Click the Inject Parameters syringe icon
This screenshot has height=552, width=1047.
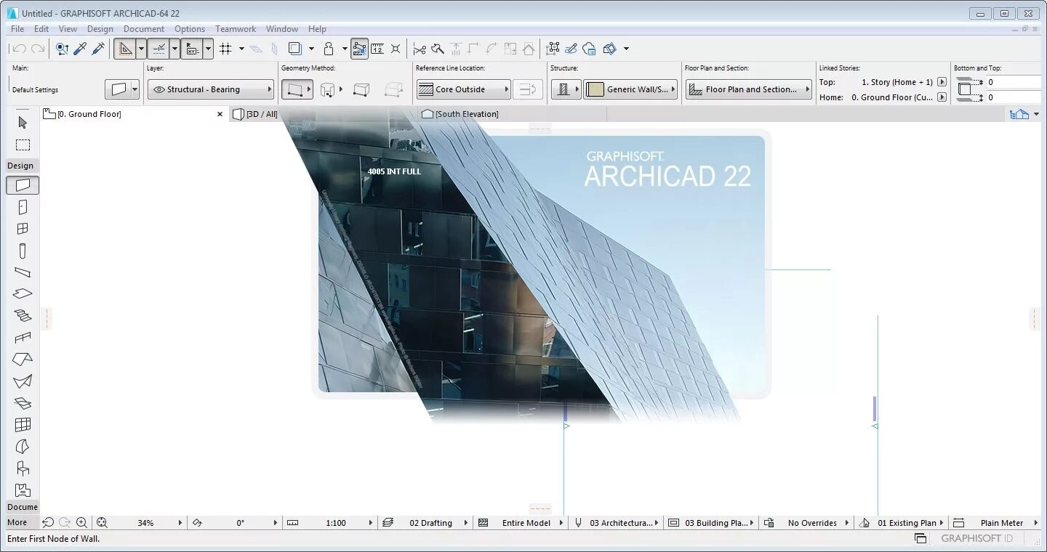point(98,49)
